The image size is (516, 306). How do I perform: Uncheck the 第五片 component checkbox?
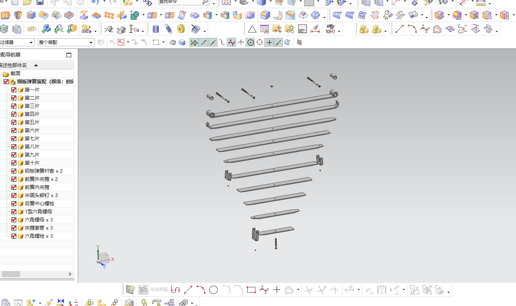tap(14, 122)
